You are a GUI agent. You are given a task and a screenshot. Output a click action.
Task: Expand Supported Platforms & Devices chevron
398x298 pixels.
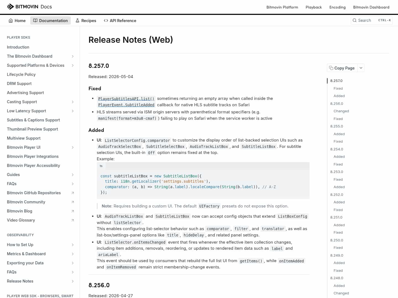tap(73, 65)
